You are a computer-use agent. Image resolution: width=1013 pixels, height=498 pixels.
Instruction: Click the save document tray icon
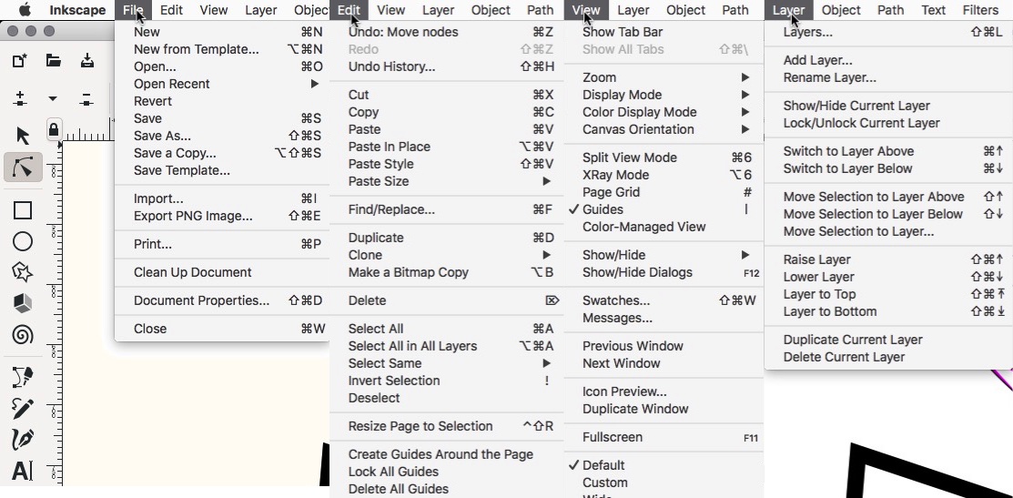(x=87, y=61)
